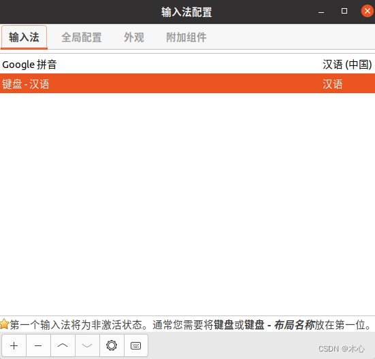Click 汉语 (中国) language of Google 拼音
Image resolution: width=375 pixels, height=359 pixels.
(347, 65)
